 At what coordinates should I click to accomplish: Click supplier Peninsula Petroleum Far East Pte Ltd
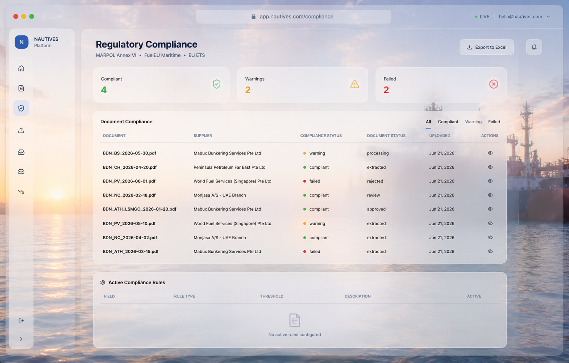click(229, 167)
